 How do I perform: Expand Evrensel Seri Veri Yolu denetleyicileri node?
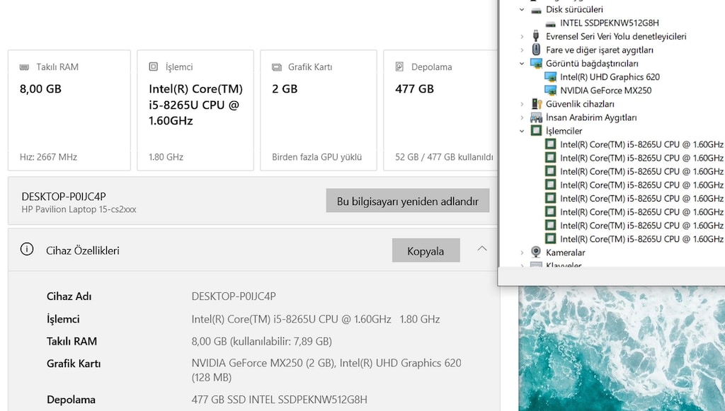tap(522, 37)
